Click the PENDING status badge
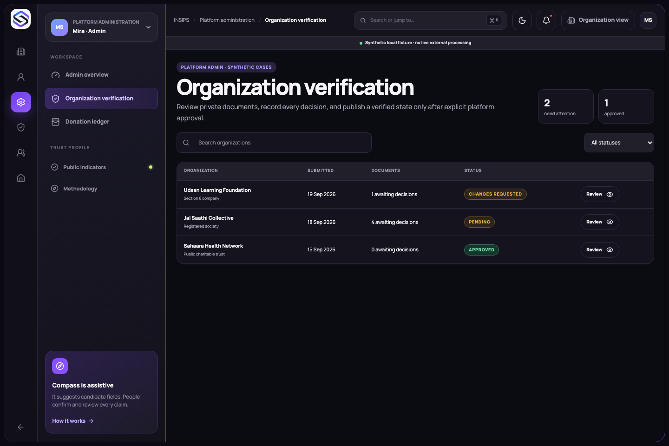 479,222
